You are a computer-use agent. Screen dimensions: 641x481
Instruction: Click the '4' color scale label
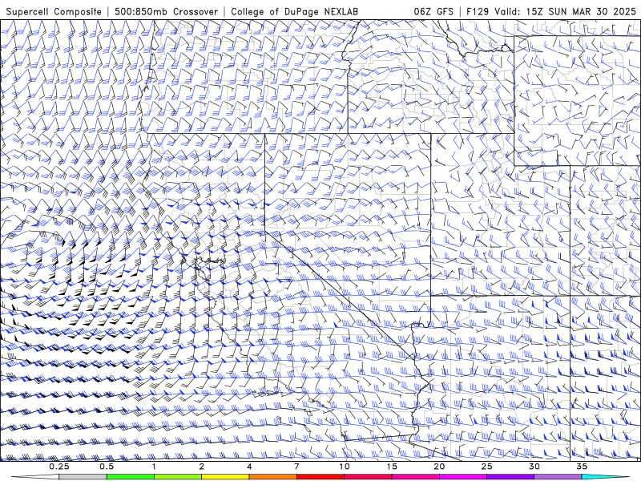[x=249, y=467]
